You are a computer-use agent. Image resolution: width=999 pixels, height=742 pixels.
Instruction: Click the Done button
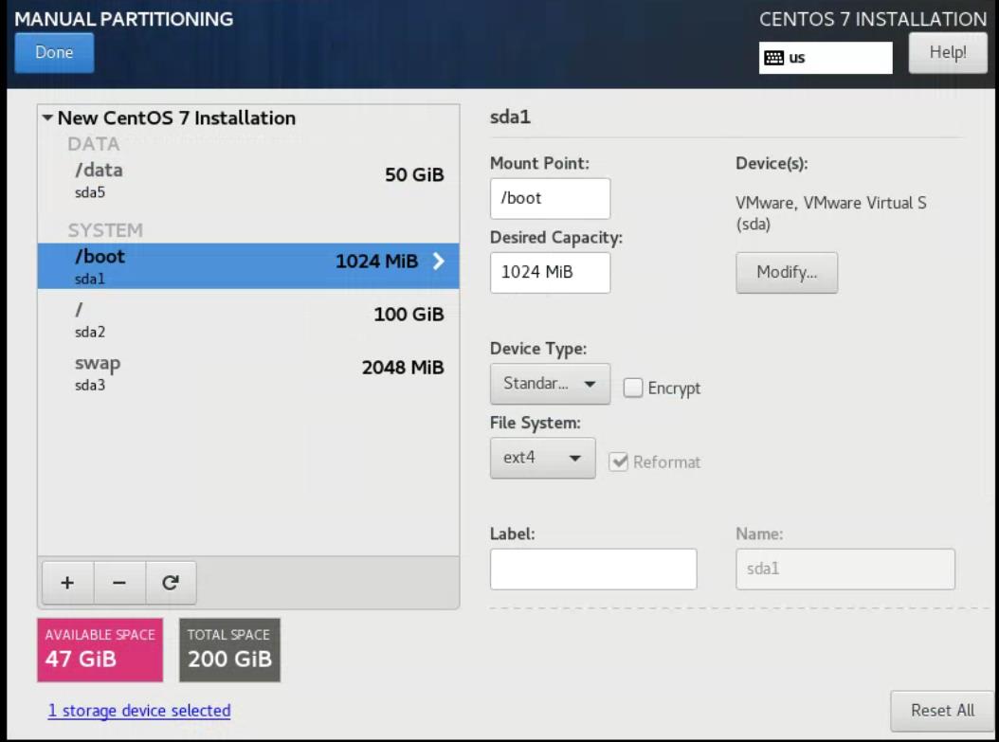(x=54, y=53)
